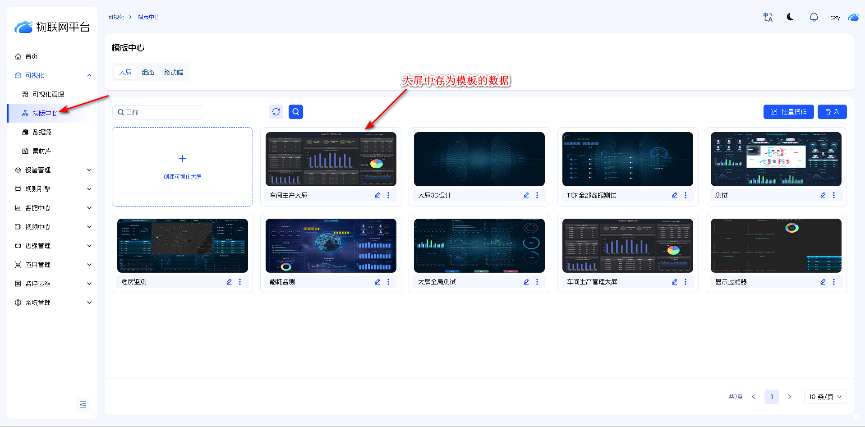Switch to the 组态 tab
The height and width of the screenshot is (427, 865).
tap(148, 72)
